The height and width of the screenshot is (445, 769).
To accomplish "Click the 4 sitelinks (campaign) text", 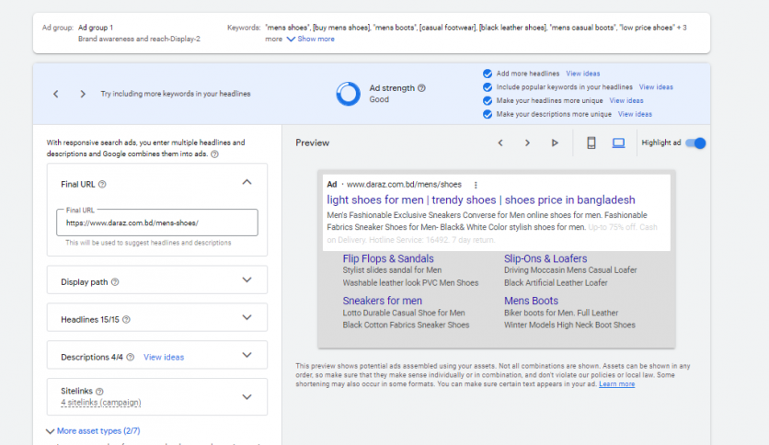I will tap(101, 403).
